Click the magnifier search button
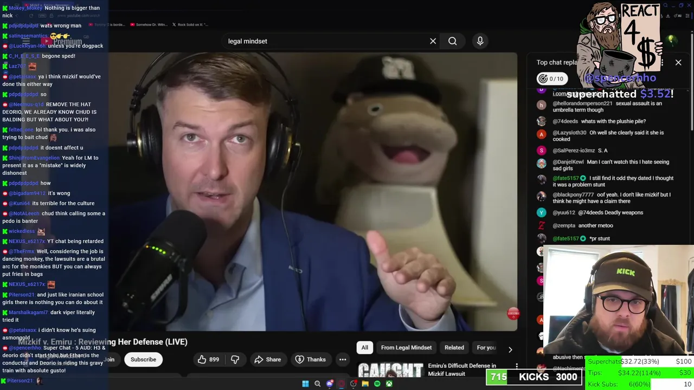Viewport: 694px width, 390px height. [452, 41]
